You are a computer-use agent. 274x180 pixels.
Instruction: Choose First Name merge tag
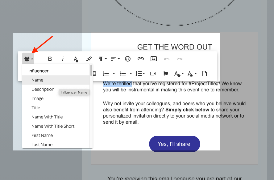(42, 135)
